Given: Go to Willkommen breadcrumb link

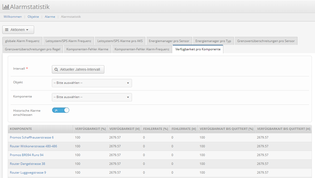Looking at the screenshot, I should [x=13, y=17].
